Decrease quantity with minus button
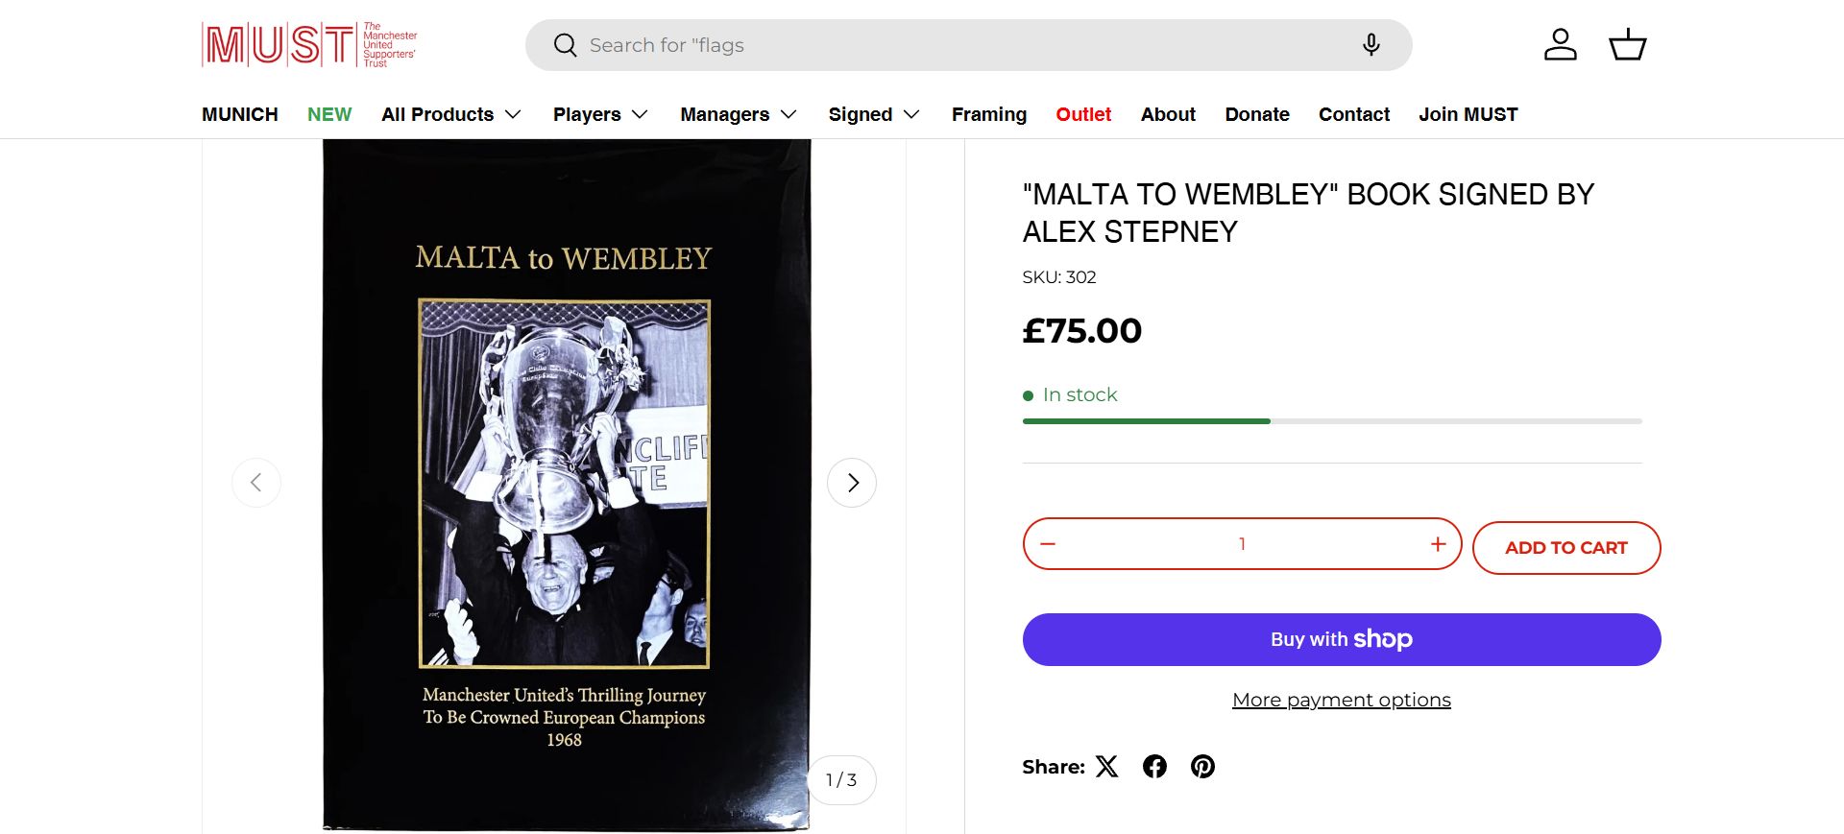 click(x=1048, y=544)
